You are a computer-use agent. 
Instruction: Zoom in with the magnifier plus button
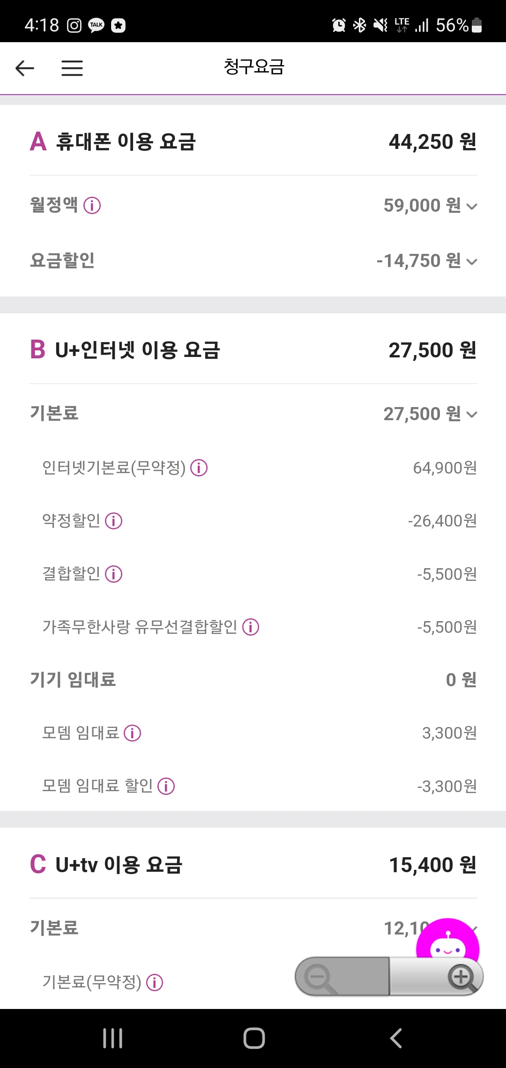point(461,977)
